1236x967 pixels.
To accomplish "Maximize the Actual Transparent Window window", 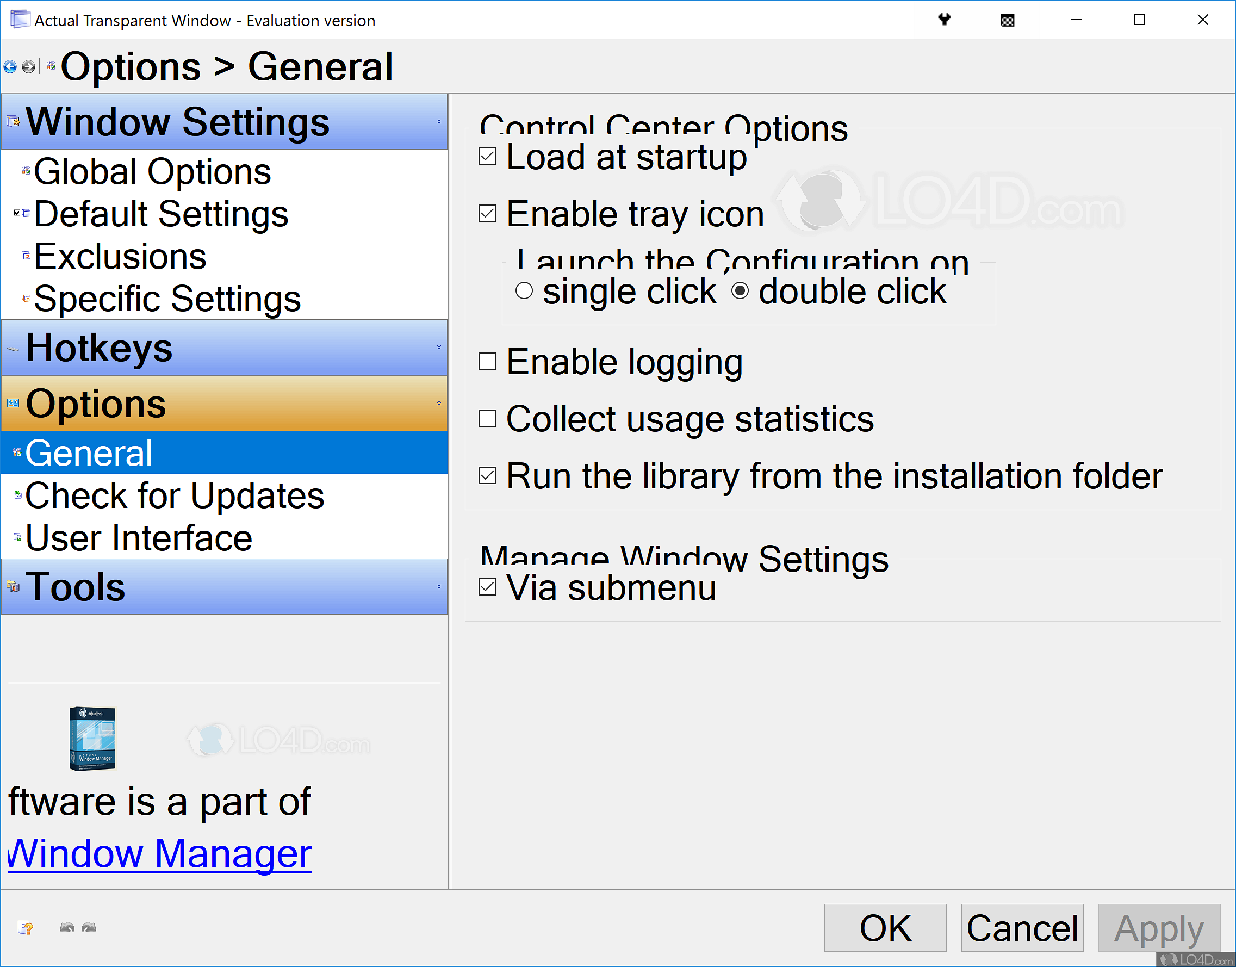I will 1139,20.
